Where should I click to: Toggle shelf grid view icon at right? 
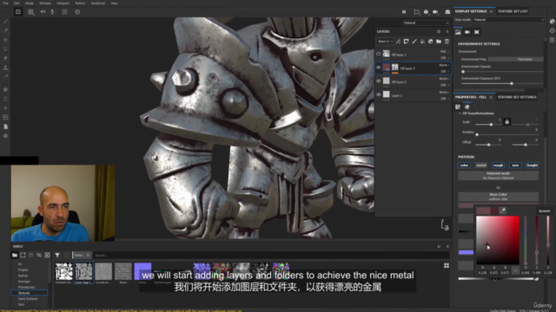pyautogui.click(x=447, y=265)
